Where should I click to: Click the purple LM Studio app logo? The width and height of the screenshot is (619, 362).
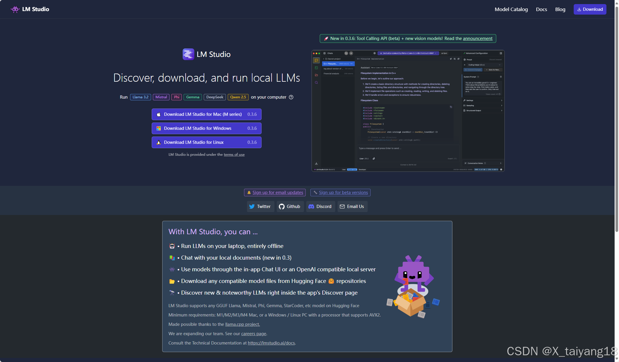[188, 54]
